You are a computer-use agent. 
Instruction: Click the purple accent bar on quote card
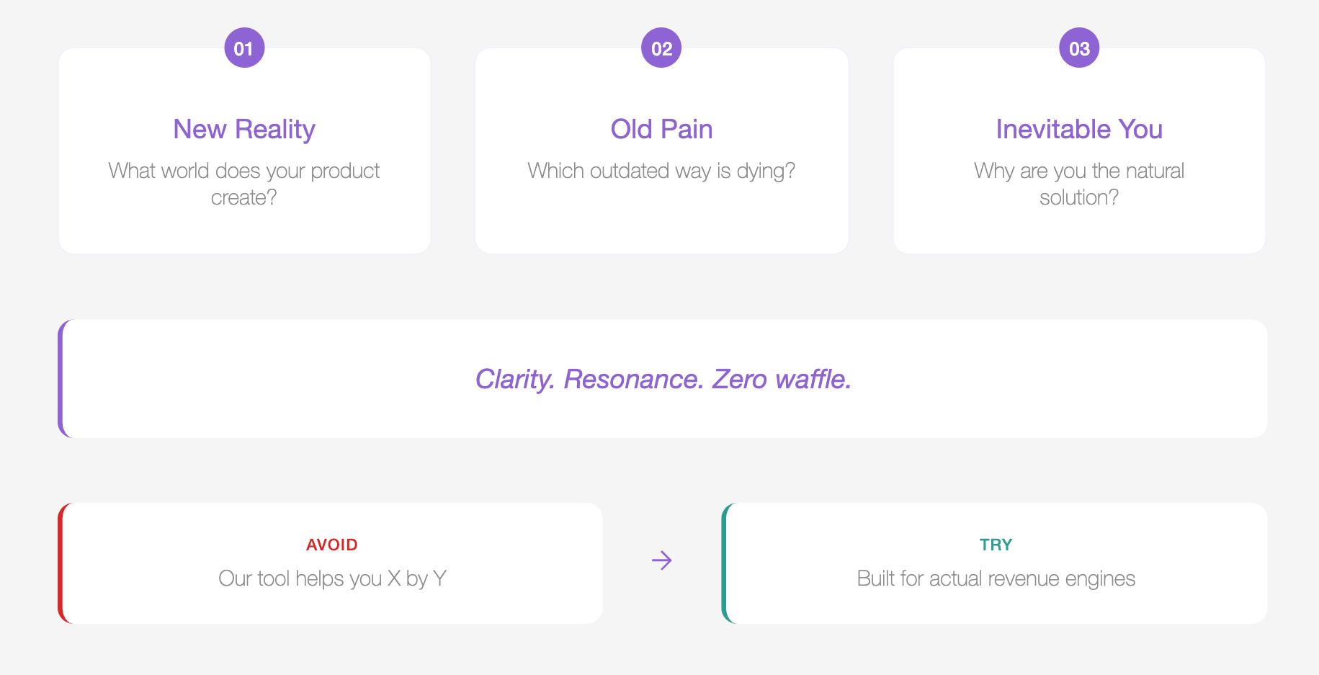point(61,379)
